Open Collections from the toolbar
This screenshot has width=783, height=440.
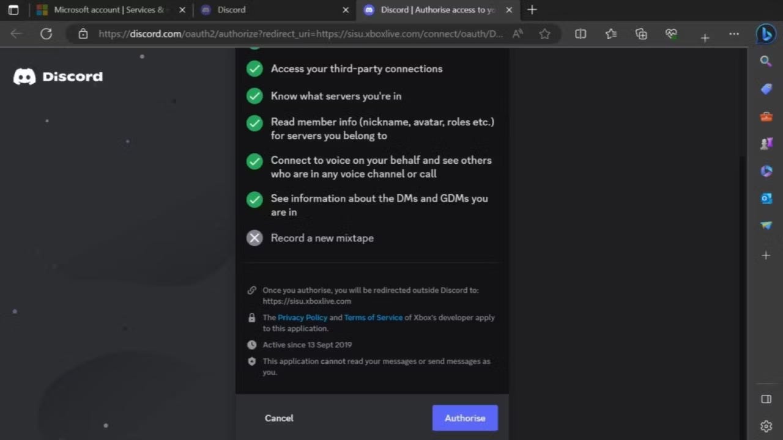point(641,34)
